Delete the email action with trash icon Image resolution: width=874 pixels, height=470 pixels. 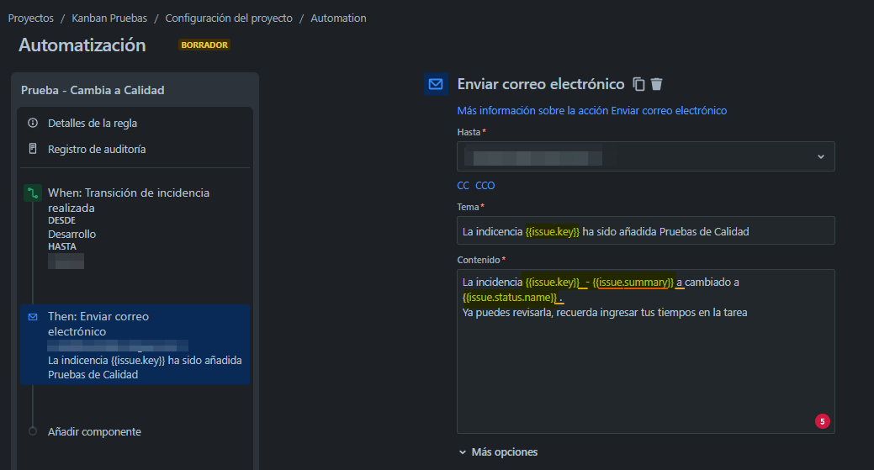click(x=657, y=84)
